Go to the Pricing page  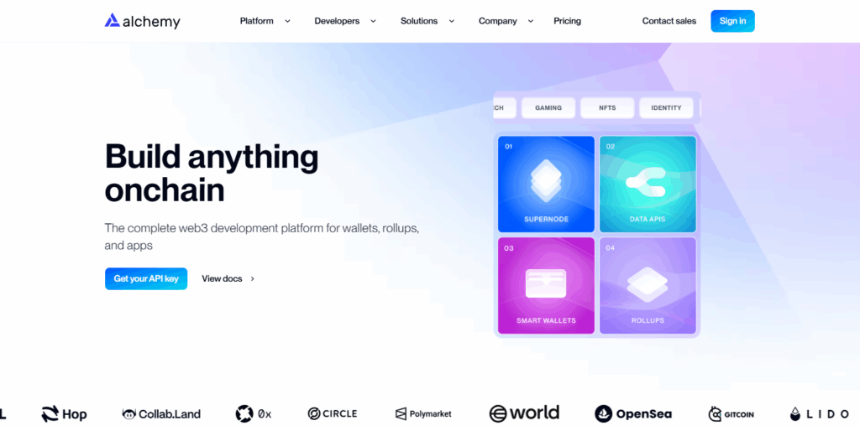tap(567, 21)
